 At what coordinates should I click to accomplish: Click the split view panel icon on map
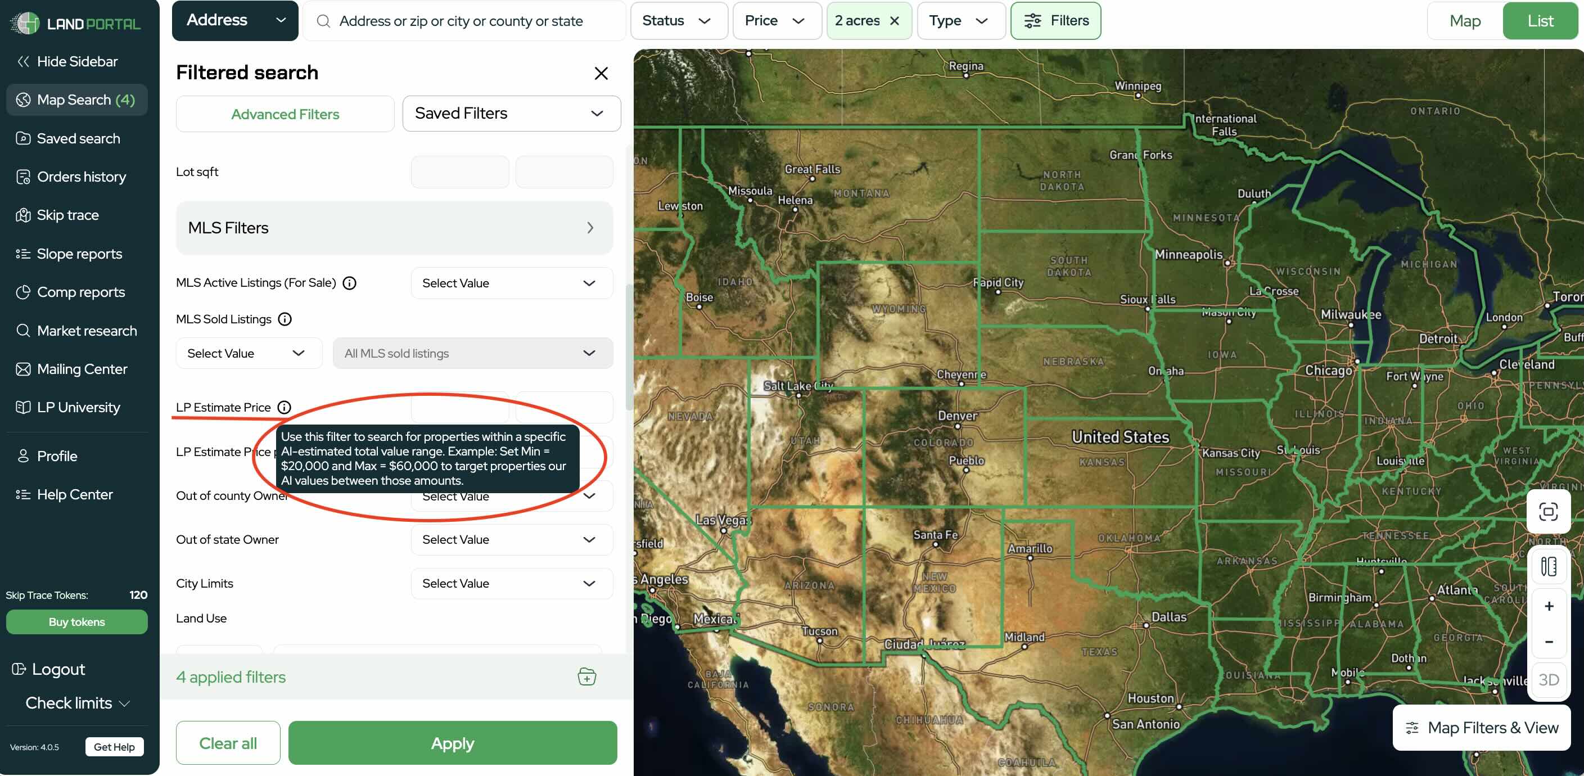(1547, 566)
